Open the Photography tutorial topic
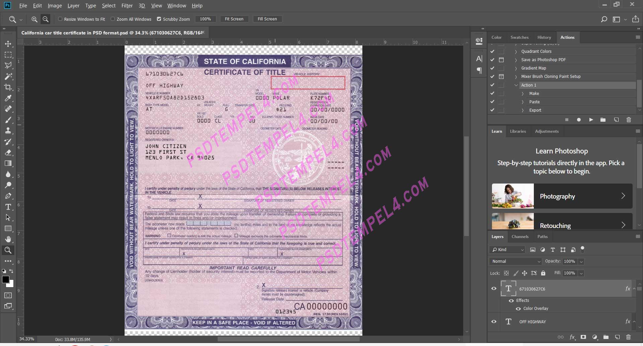 (x=562, y=196)
